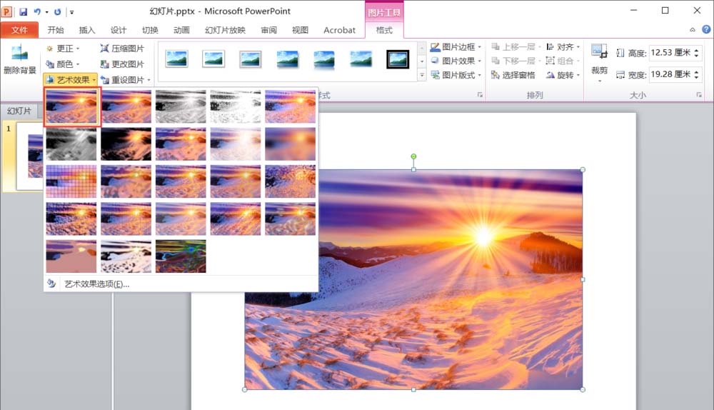Apply the second artistic effect in first row
714x410 pixels.
point(126,106)
